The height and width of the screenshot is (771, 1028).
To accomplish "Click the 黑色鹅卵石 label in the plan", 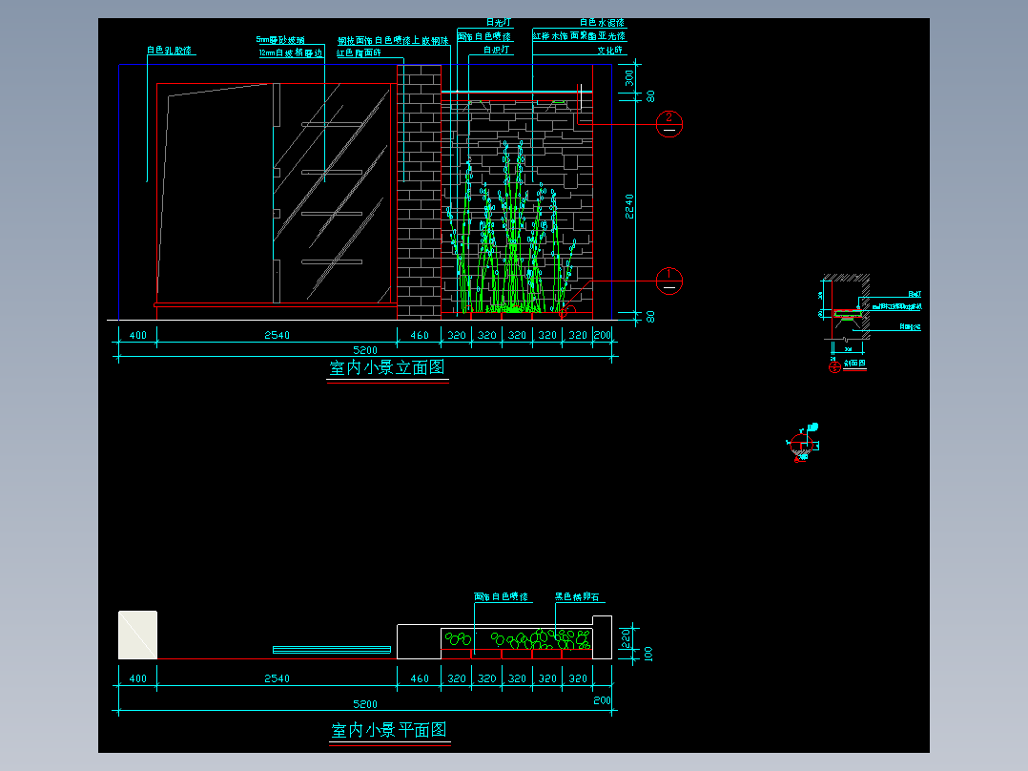I will point(577,597).
